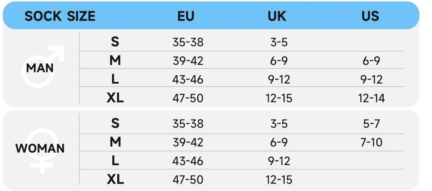Select Man M EU value 39-42
This screenshot has height=191, width=432.
[188, 61]
